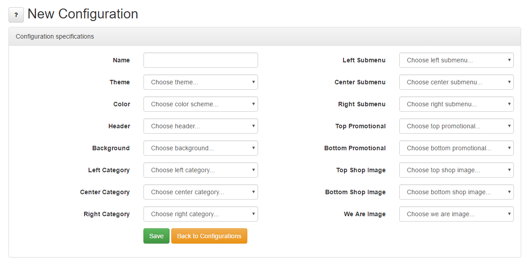Open the Choose background dropdown
The image size is (531, 266).
tap(201, 148)
